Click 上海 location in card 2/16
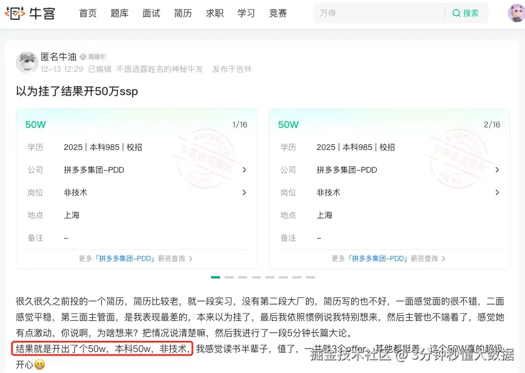 (x=324, y=215)
